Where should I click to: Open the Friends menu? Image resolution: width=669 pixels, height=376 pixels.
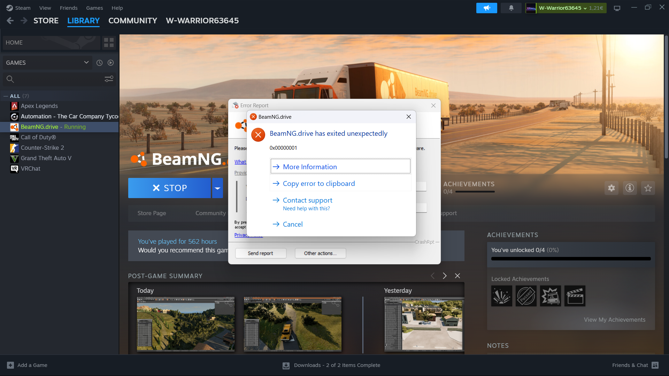68,8
